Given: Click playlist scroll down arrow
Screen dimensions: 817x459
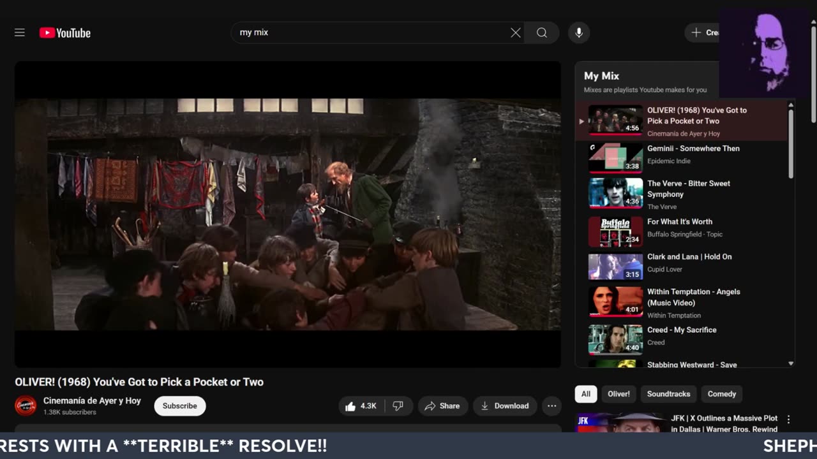Looking at the screenshot, I should 791,363.
